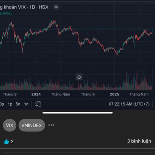
Task: Open timezone settings at 07:22:15 AM (UTC+7)
Action: [x=129, y=104]
